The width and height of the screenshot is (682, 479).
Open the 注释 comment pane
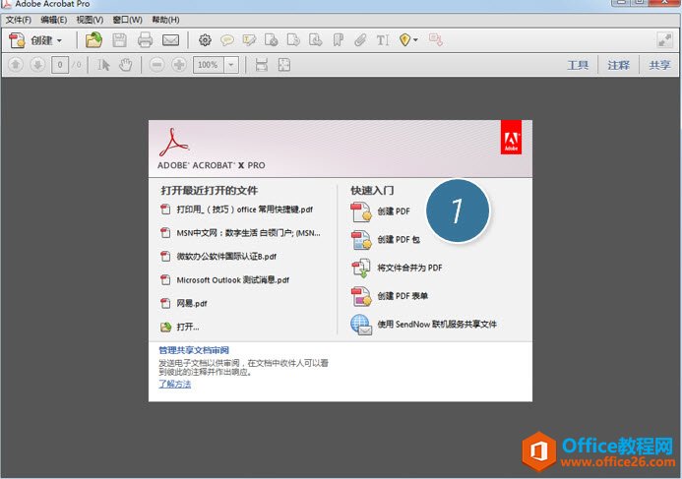618,65
